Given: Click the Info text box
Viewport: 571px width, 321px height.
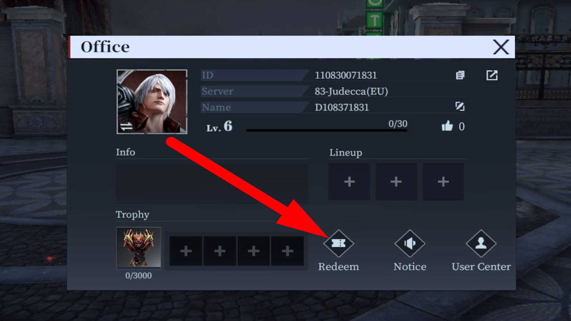Looking at the screenshot, I should (x=212, y=184).
